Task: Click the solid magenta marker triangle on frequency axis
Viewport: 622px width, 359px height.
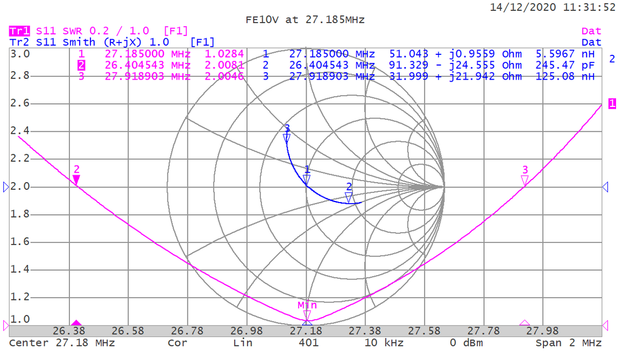Action: coord(76,323)
